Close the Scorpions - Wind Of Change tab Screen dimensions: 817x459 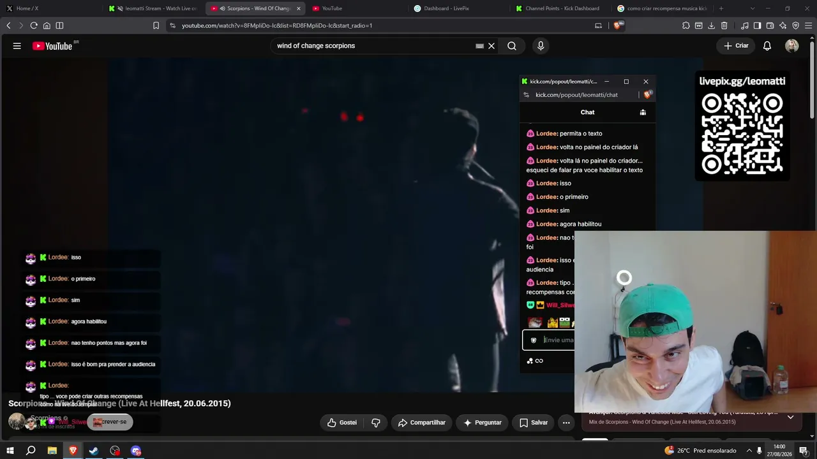click(x=298, y=8)
